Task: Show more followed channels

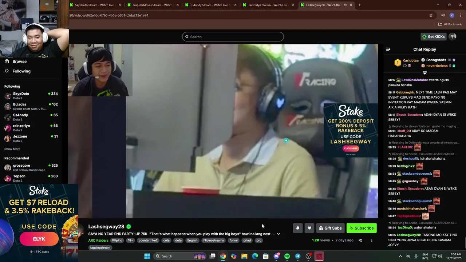Action: [x=12, y=149]
